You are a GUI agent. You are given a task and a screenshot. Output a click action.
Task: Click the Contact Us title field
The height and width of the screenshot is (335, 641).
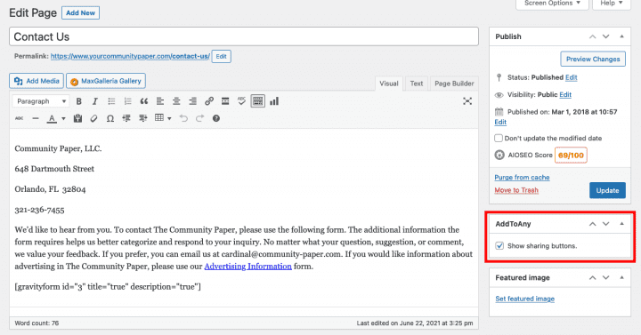(x=244, y=36)
